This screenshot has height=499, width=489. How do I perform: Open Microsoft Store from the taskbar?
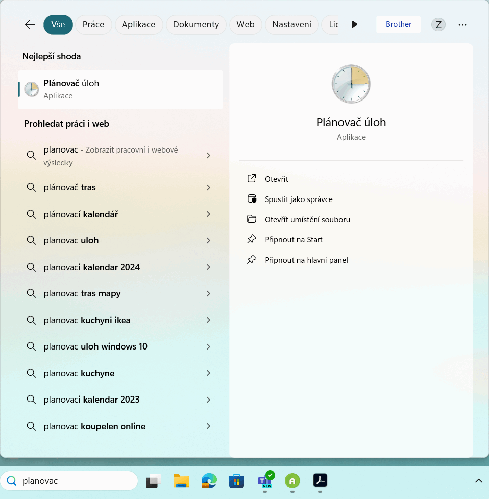point(236,481)
